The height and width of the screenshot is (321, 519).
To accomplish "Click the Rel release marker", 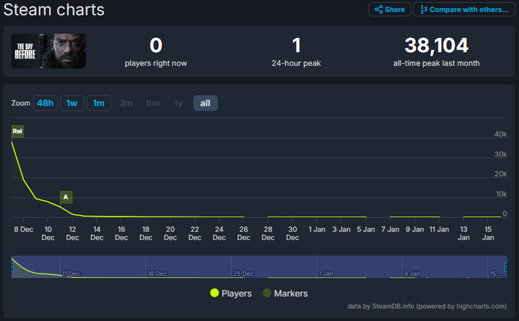I will (18, 131).
